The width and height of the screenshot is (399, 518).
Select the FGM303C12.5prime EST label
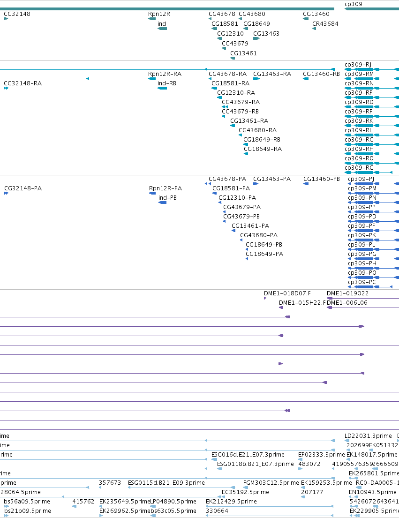271,483
